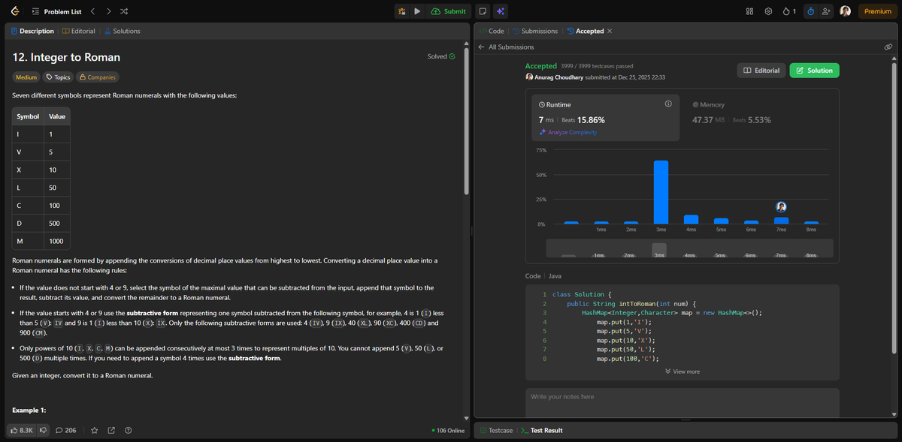Adjust the 3ms range slider handle
This screenshot has height=442, width=902.
pyautogui.click(x=659, y=251)
